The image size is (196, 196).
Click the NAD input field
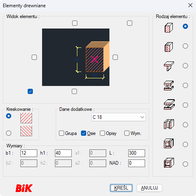[137, 163]
